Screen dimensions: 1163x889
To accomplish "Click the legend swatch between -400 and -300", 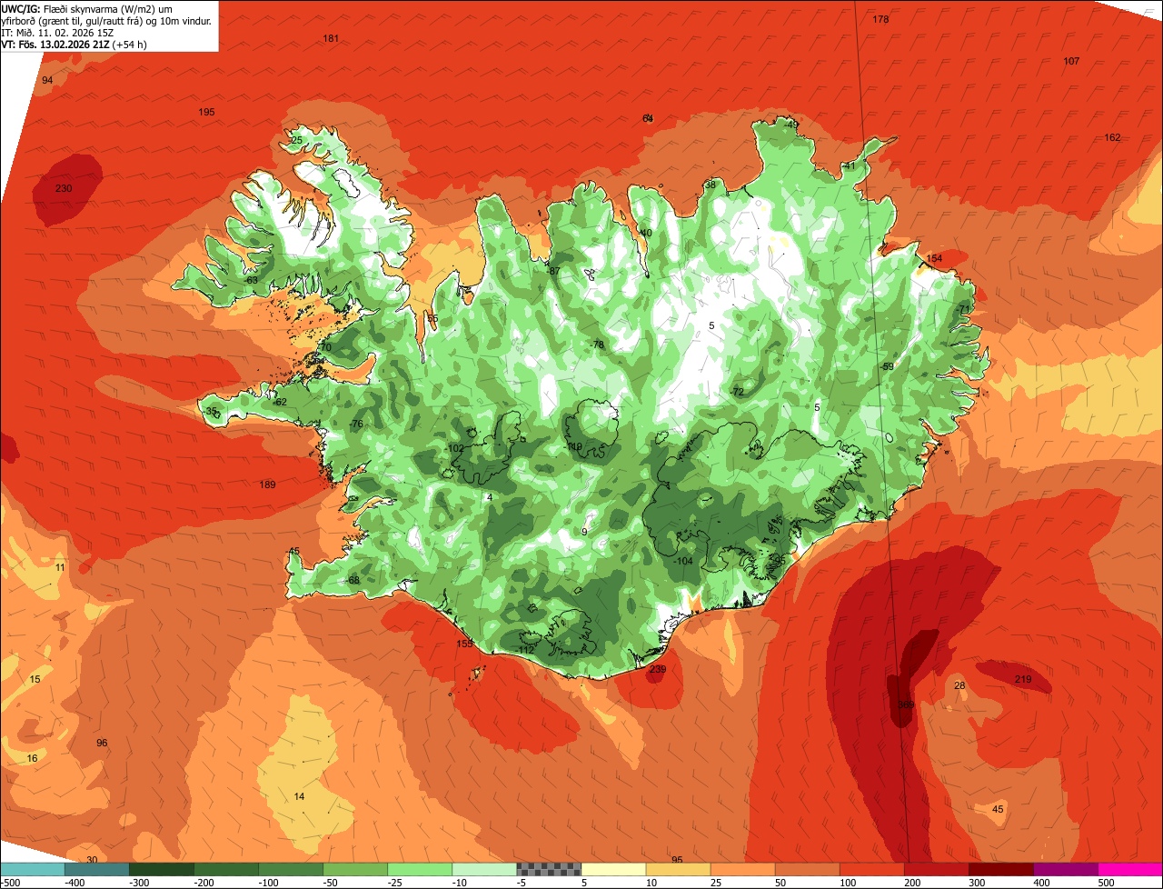I will pos(97,869).
